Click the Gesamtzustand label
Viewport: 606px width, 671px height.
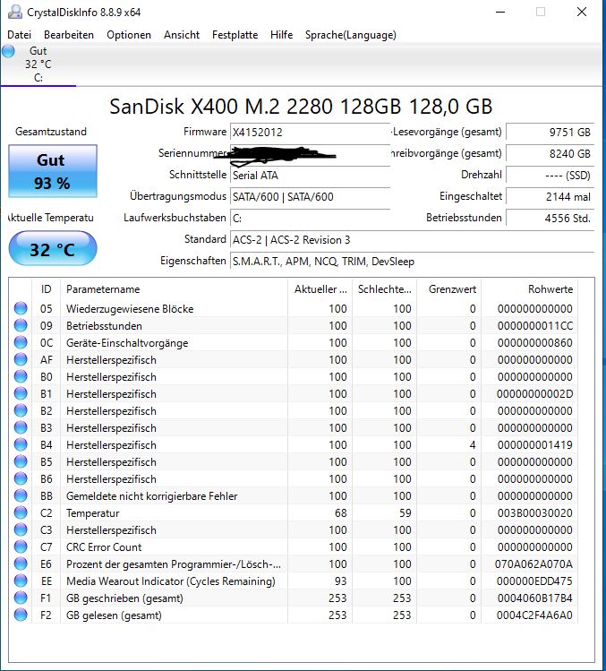(51, 132)
